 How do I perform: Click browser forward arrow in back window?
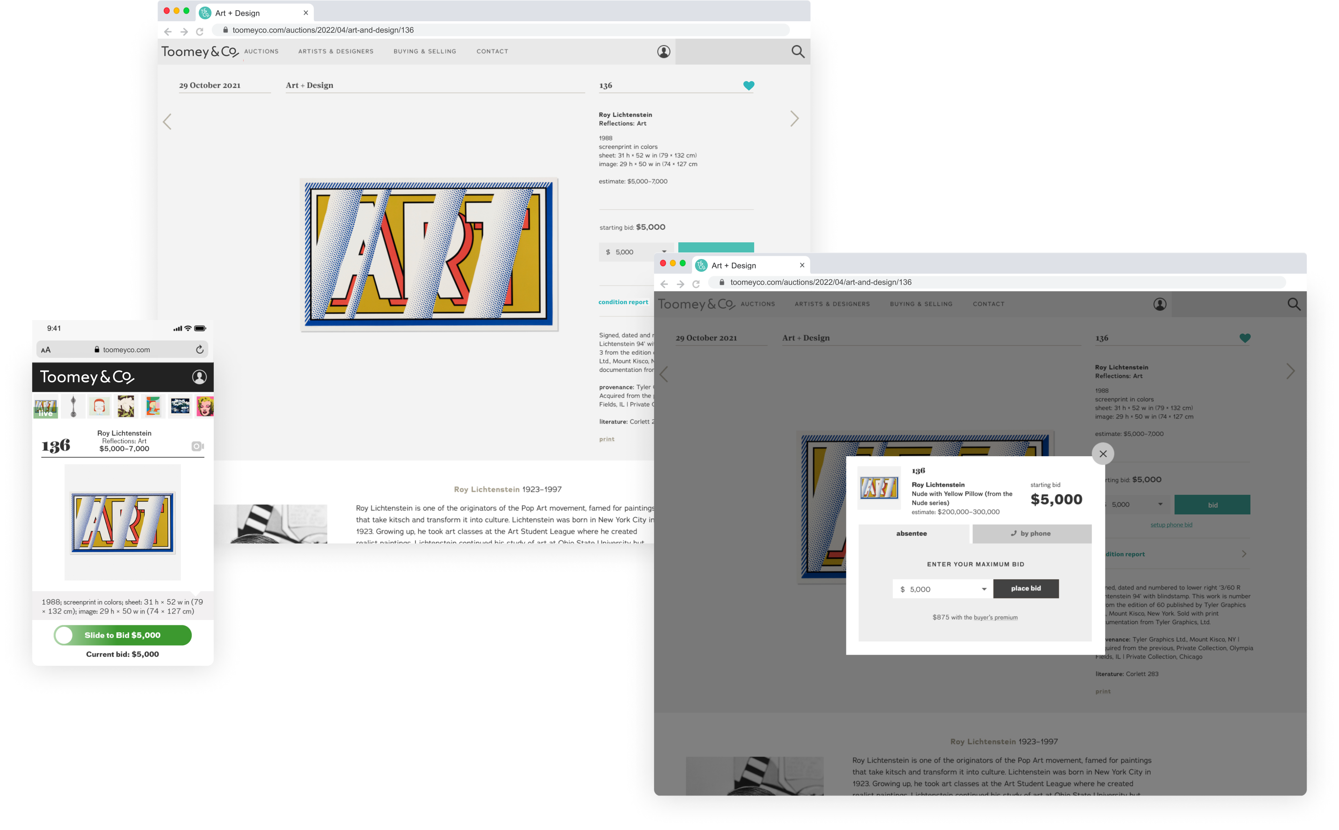pos(184,31)
